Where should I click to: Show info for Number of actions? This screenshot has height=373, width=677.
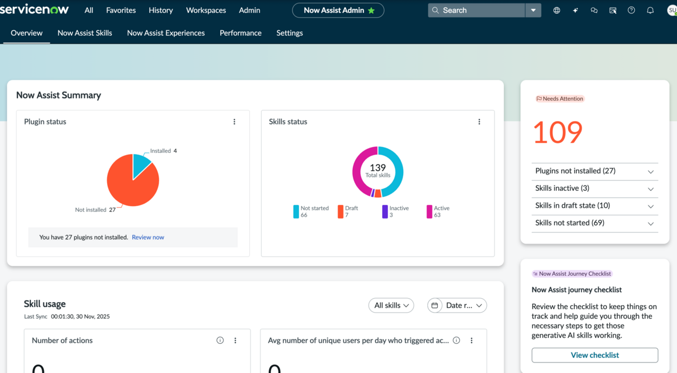tap(220, 341)
